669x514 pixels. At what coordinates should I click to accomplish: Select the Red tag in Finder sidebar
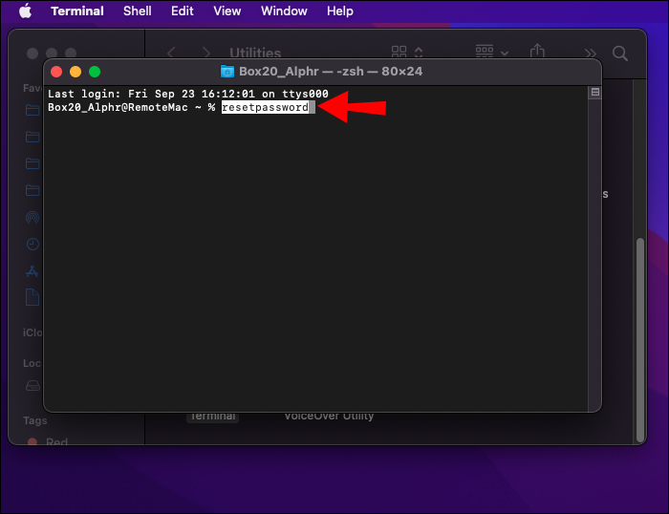click(x=47, y=441)
